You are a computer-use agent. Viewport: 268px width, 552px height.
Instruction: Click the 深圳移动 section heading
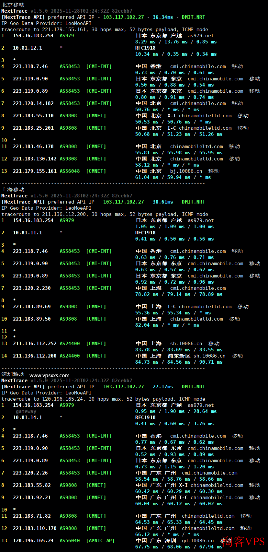click(x=13, y=374)
